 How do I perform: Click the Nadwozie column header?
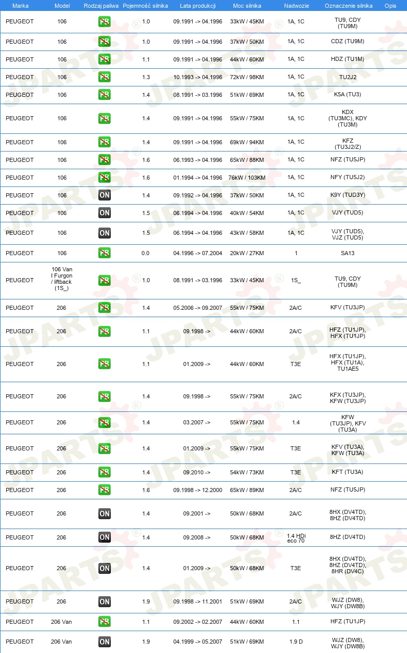click(296, 5)
